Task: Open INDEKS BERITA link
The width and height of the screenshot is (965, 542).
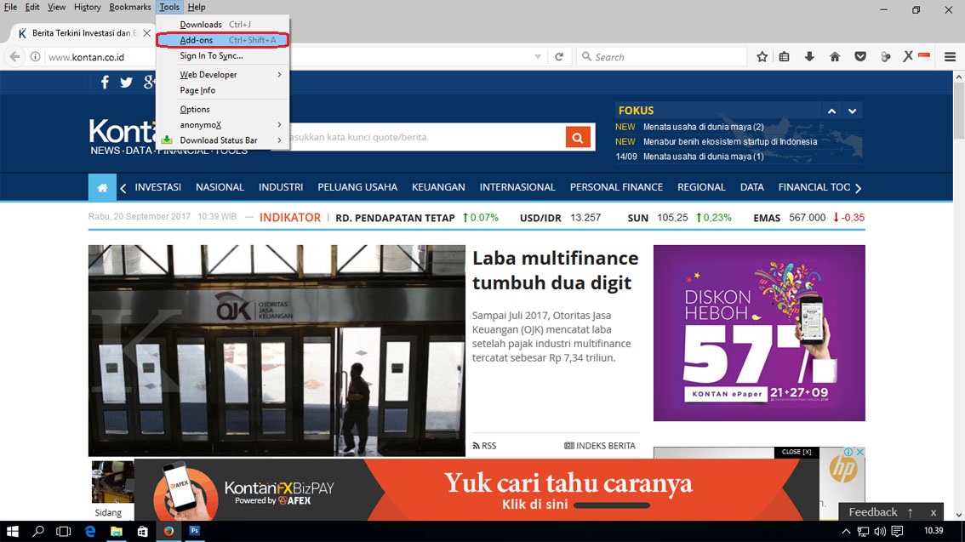Action: 600,445
